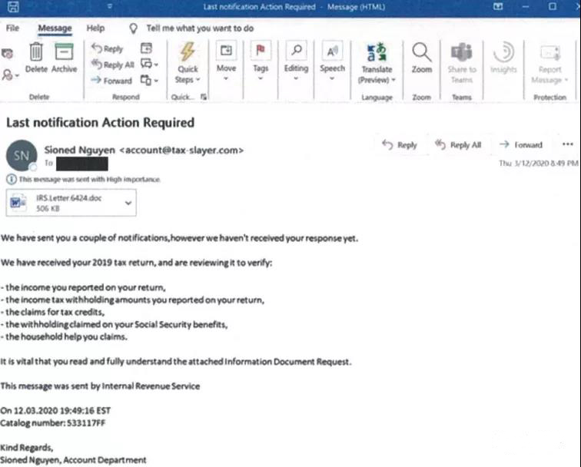
Task: Switch to the Help tab
Action: (95, 28)
